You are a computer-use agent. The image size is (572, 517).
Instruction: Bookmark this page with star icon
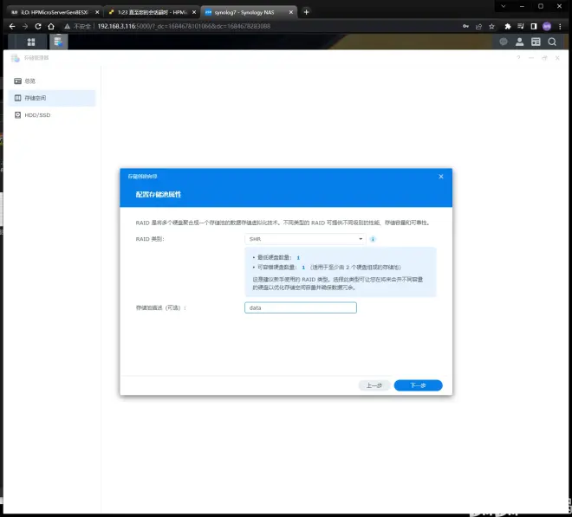pos(491,26)
